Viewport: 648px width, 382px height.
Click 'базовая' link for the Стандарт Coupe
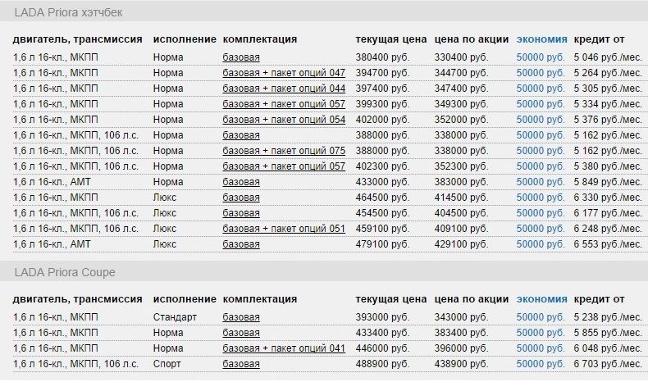click(241, 316)
